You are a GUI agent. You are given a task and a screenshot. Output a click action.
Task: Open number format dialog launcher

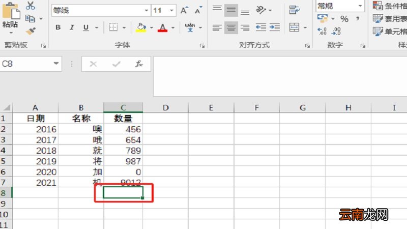[x=363, y=46]
